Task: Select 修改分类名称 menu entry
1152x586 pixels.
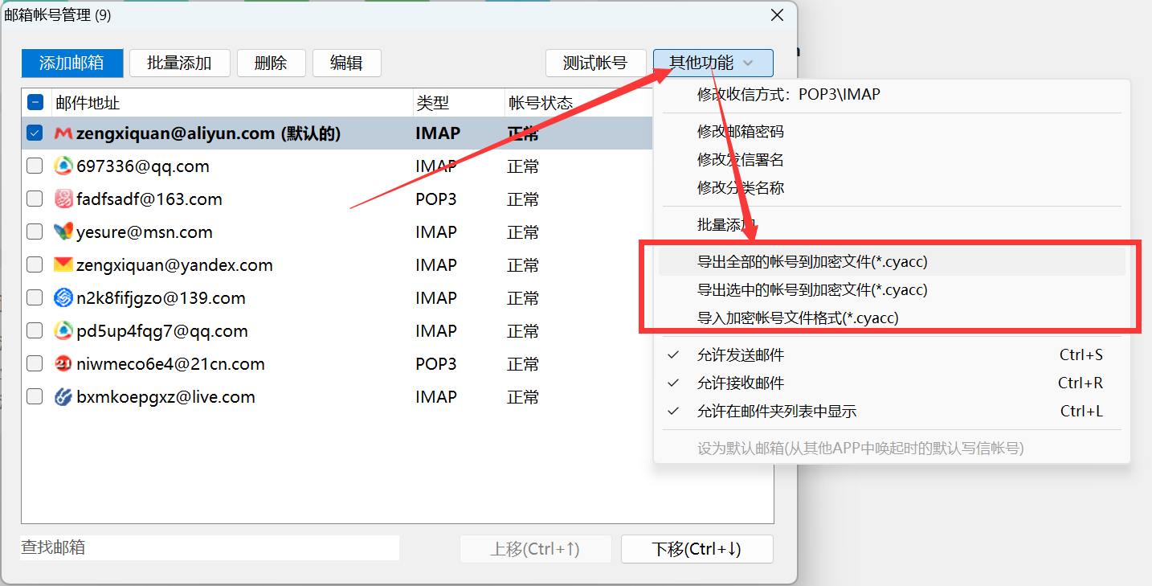Action: click(892, 188)
